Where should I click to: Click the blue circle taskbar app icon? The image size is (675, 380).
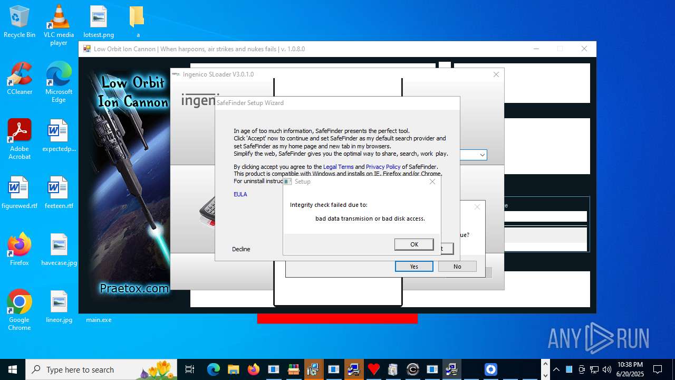[491, 369]
